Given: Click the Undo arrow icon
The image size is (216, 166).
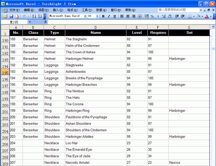Looking at the screenshot, I should point(24,17).
